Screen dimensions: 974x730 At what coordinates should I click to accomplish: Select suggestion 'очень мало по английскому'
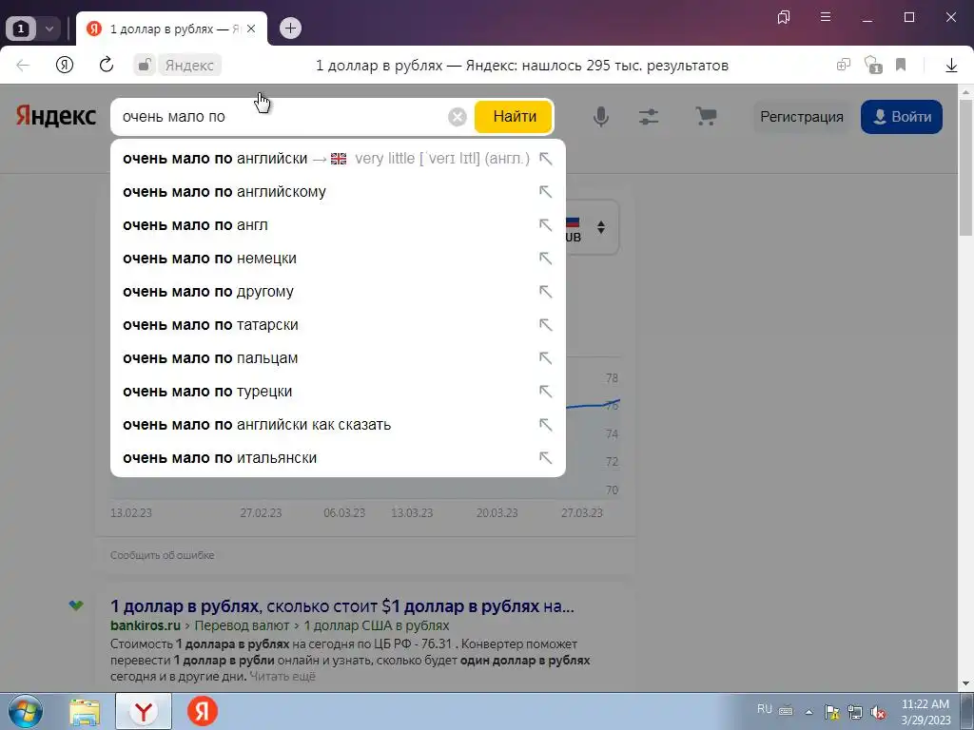click(x=338, y=192)
